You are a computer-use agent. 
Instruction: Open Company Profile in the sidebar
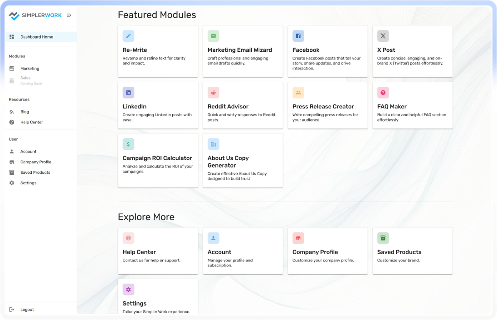(41, 162)
